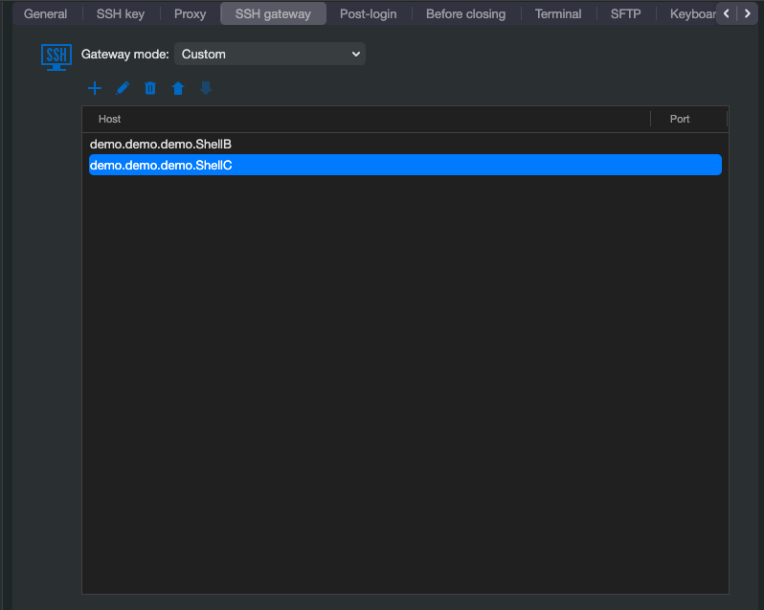The width and height of the screenshot is (764, 610).
Task: Open the Terminal tab
Action: (558, 13)
